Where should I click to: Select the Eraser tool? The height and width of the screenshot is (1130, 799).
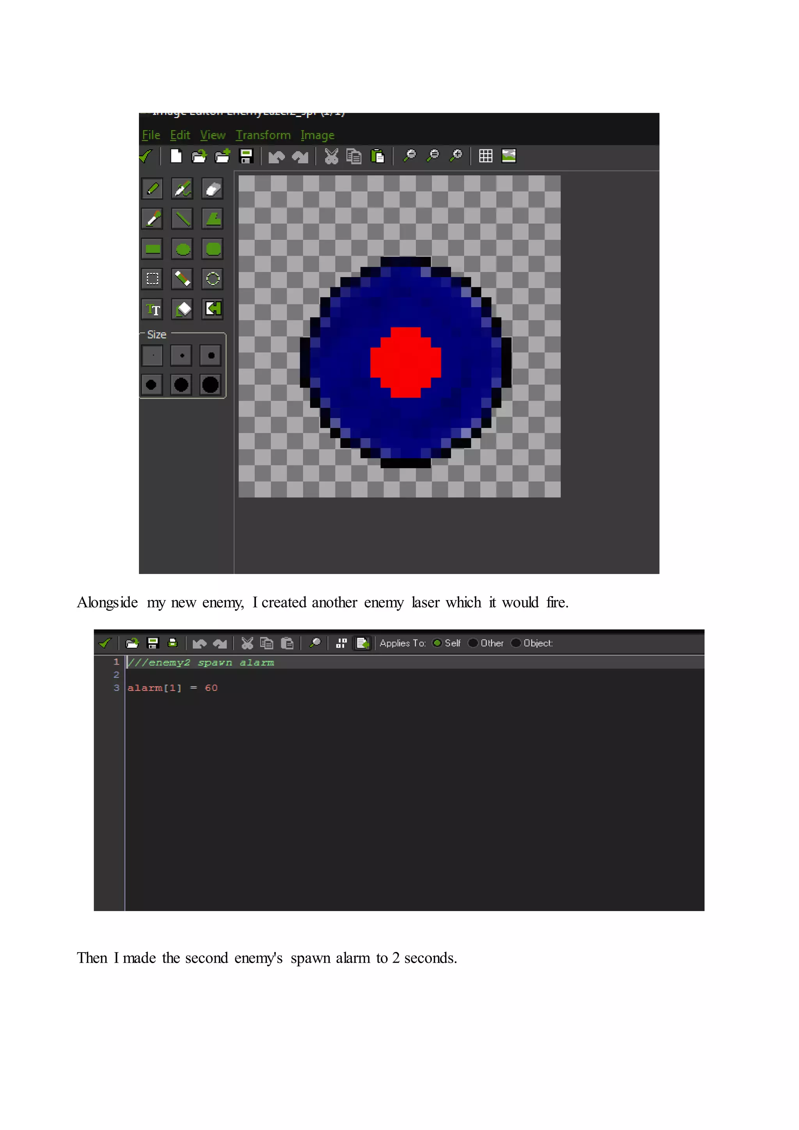(213, 188)
